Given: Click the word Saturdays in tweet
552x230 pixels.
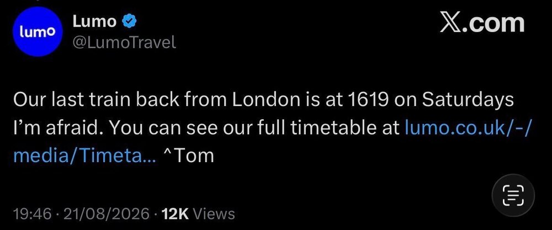Looking at the screenshot, I should pos(468,101).
